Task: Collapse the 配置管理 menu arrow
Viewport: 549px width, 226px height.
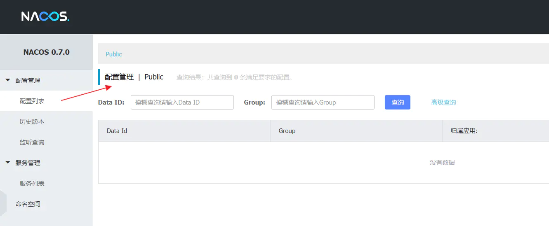Action: (x=8, y=80)
